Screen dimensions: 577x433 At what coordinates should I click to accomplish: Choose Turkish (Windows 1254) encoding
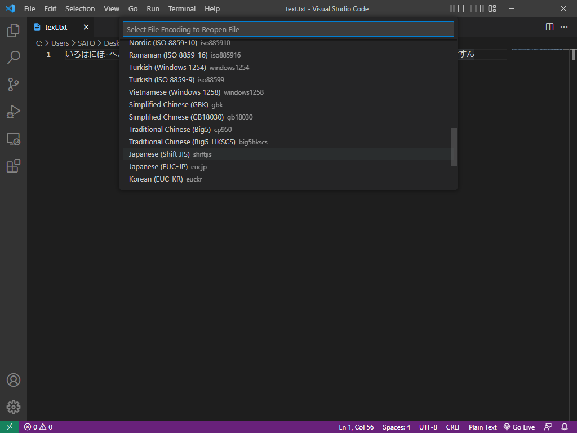(287, 68)
